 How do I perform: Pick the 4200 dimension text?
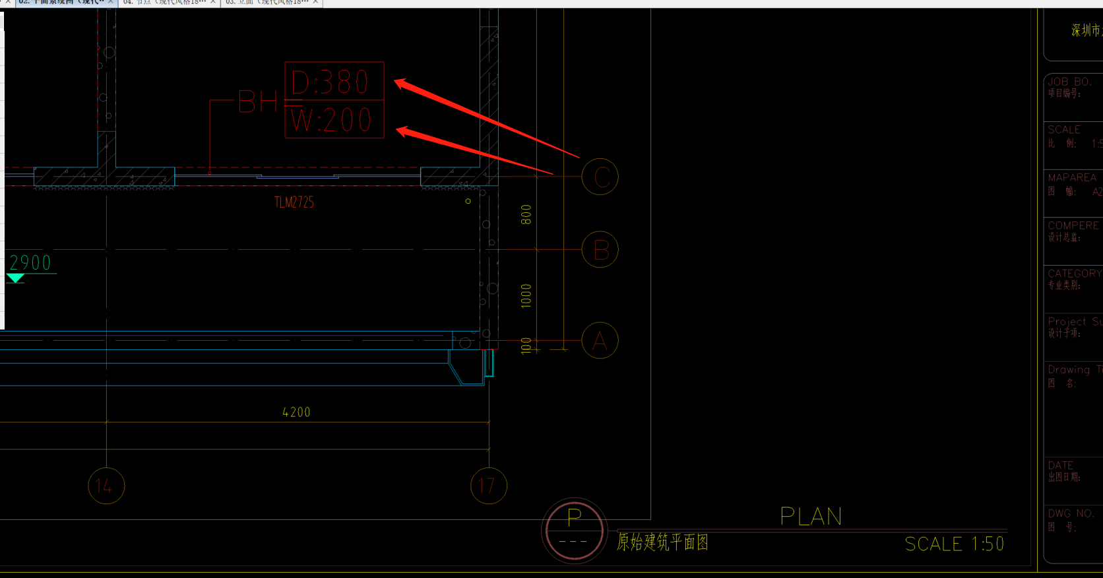click(296, 412)
